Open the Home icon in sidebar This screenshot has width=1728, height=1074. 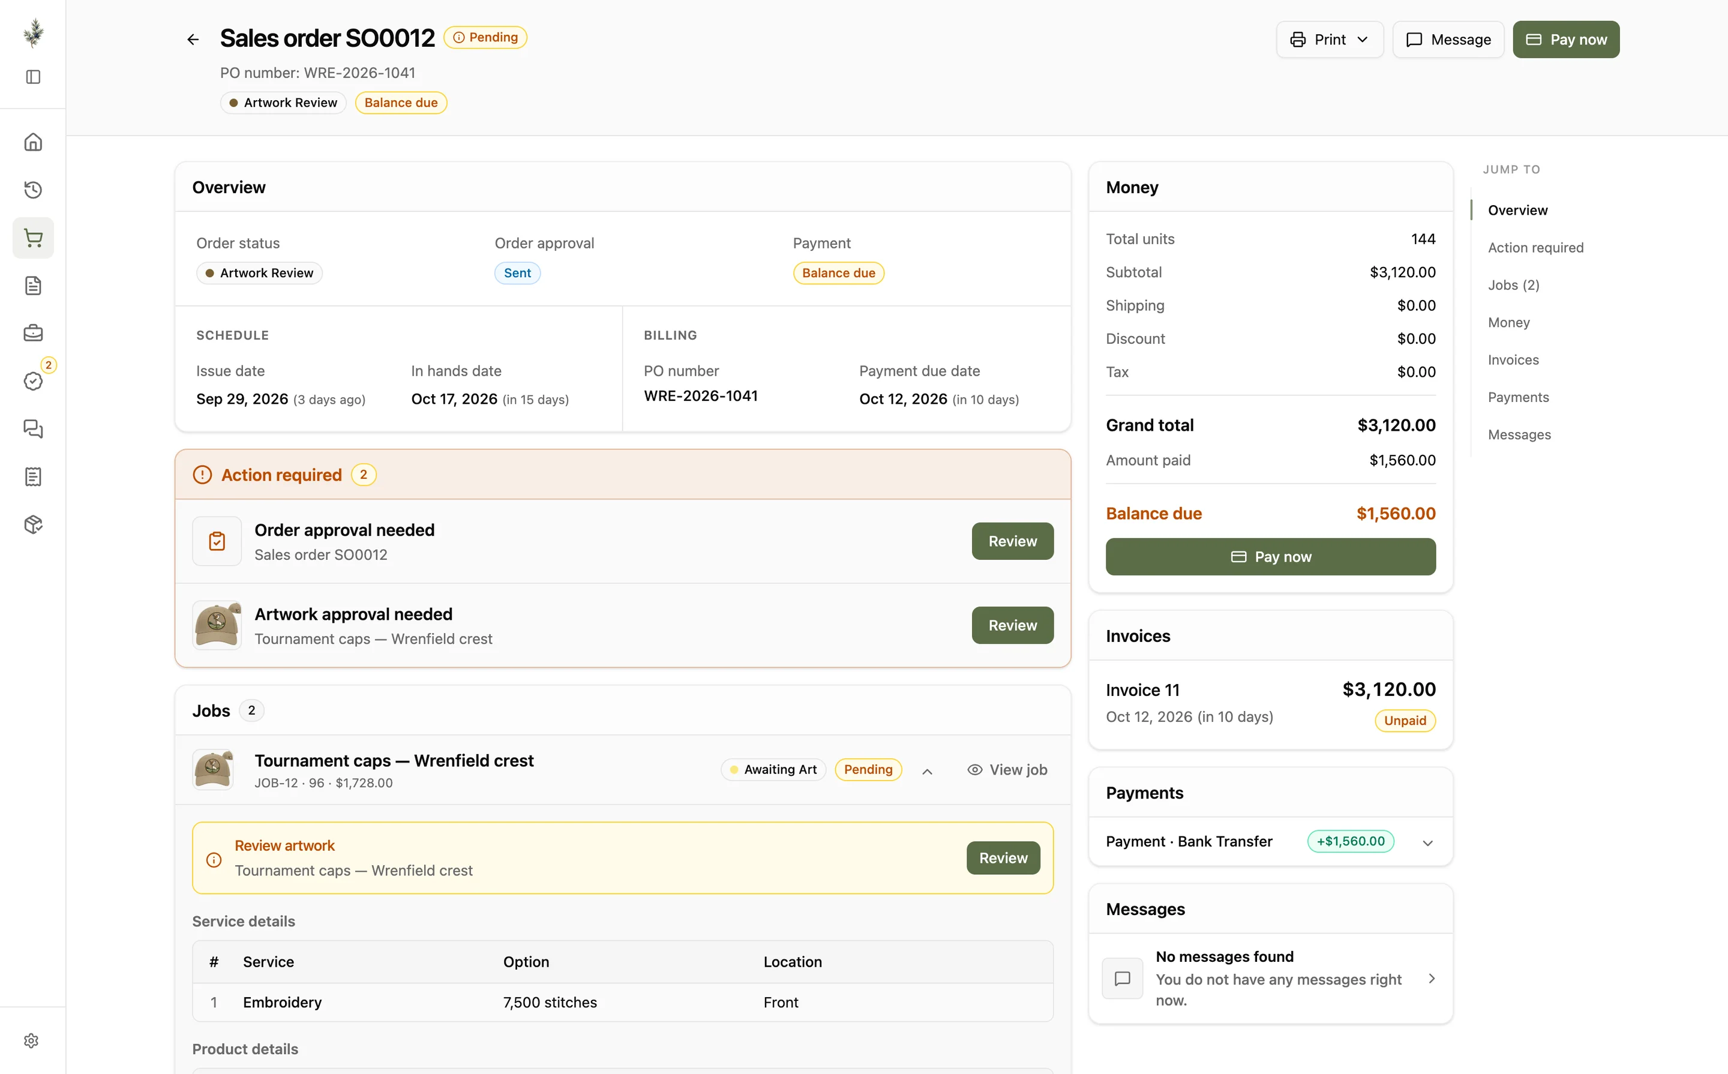(34, 142)
